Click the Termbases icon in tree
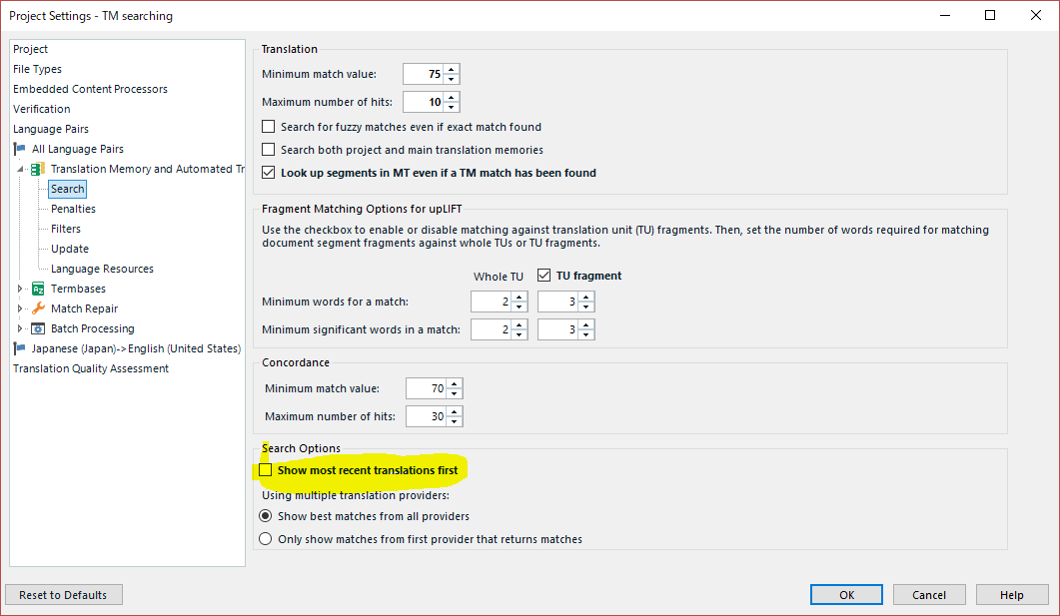This screenshot has width=1060, height=616. click(39, 289)
